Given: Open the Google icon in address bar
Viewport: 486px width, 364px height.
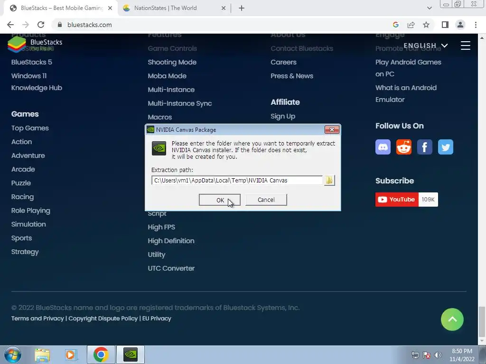Looking at the screenshot, I should pyautogui.click(x=395, y=25).
